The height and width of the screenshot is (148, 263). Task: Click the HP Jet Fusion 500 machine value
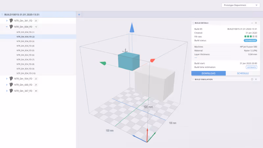pos(249,47)
